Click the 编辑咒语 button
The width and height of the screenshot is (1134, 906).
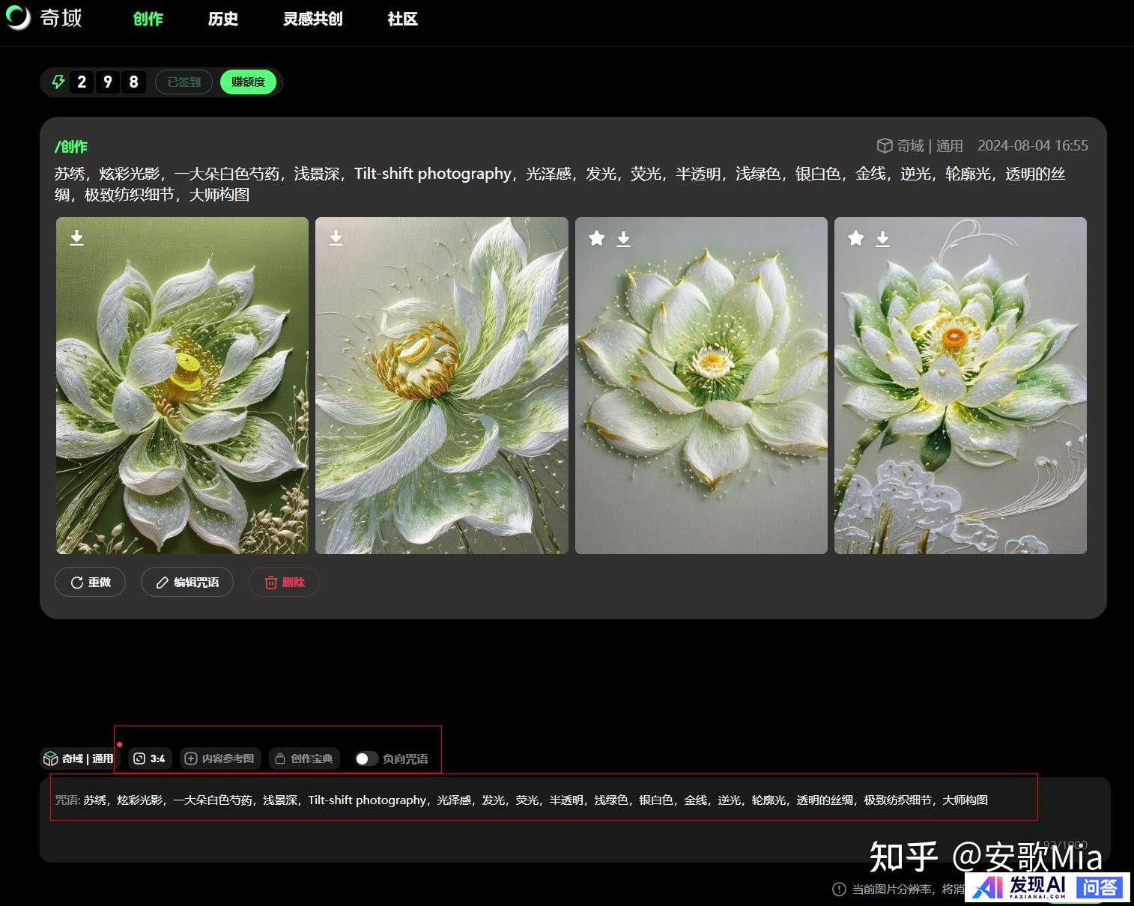[x=187, y=582]
